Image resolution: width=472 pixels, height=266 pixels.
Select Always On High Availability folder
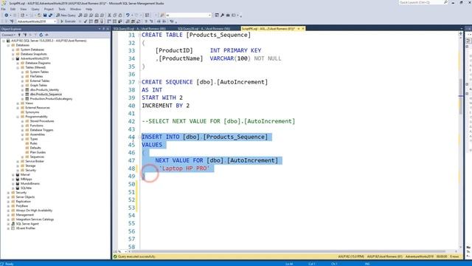[x=34, y=211]
